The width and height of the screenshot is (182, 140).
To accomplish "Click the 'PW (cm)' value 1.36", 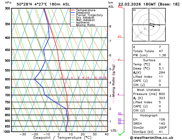I will (163, 55).
